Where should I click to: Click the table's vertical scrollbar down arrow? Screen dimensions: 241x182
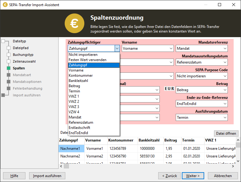[x=238, y=161]
